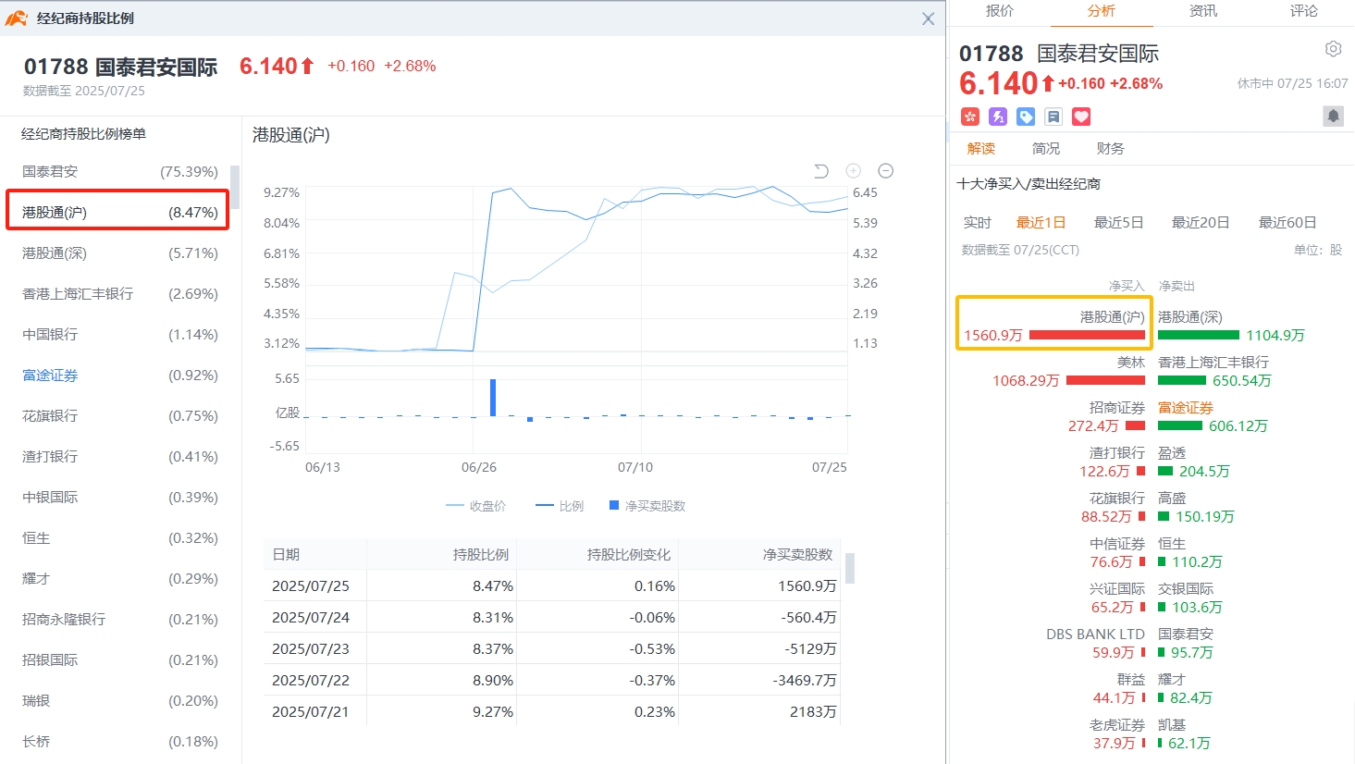Select 中银国际 in broker list
This screenshot has height=764, width=1355.
coord(120,498)
